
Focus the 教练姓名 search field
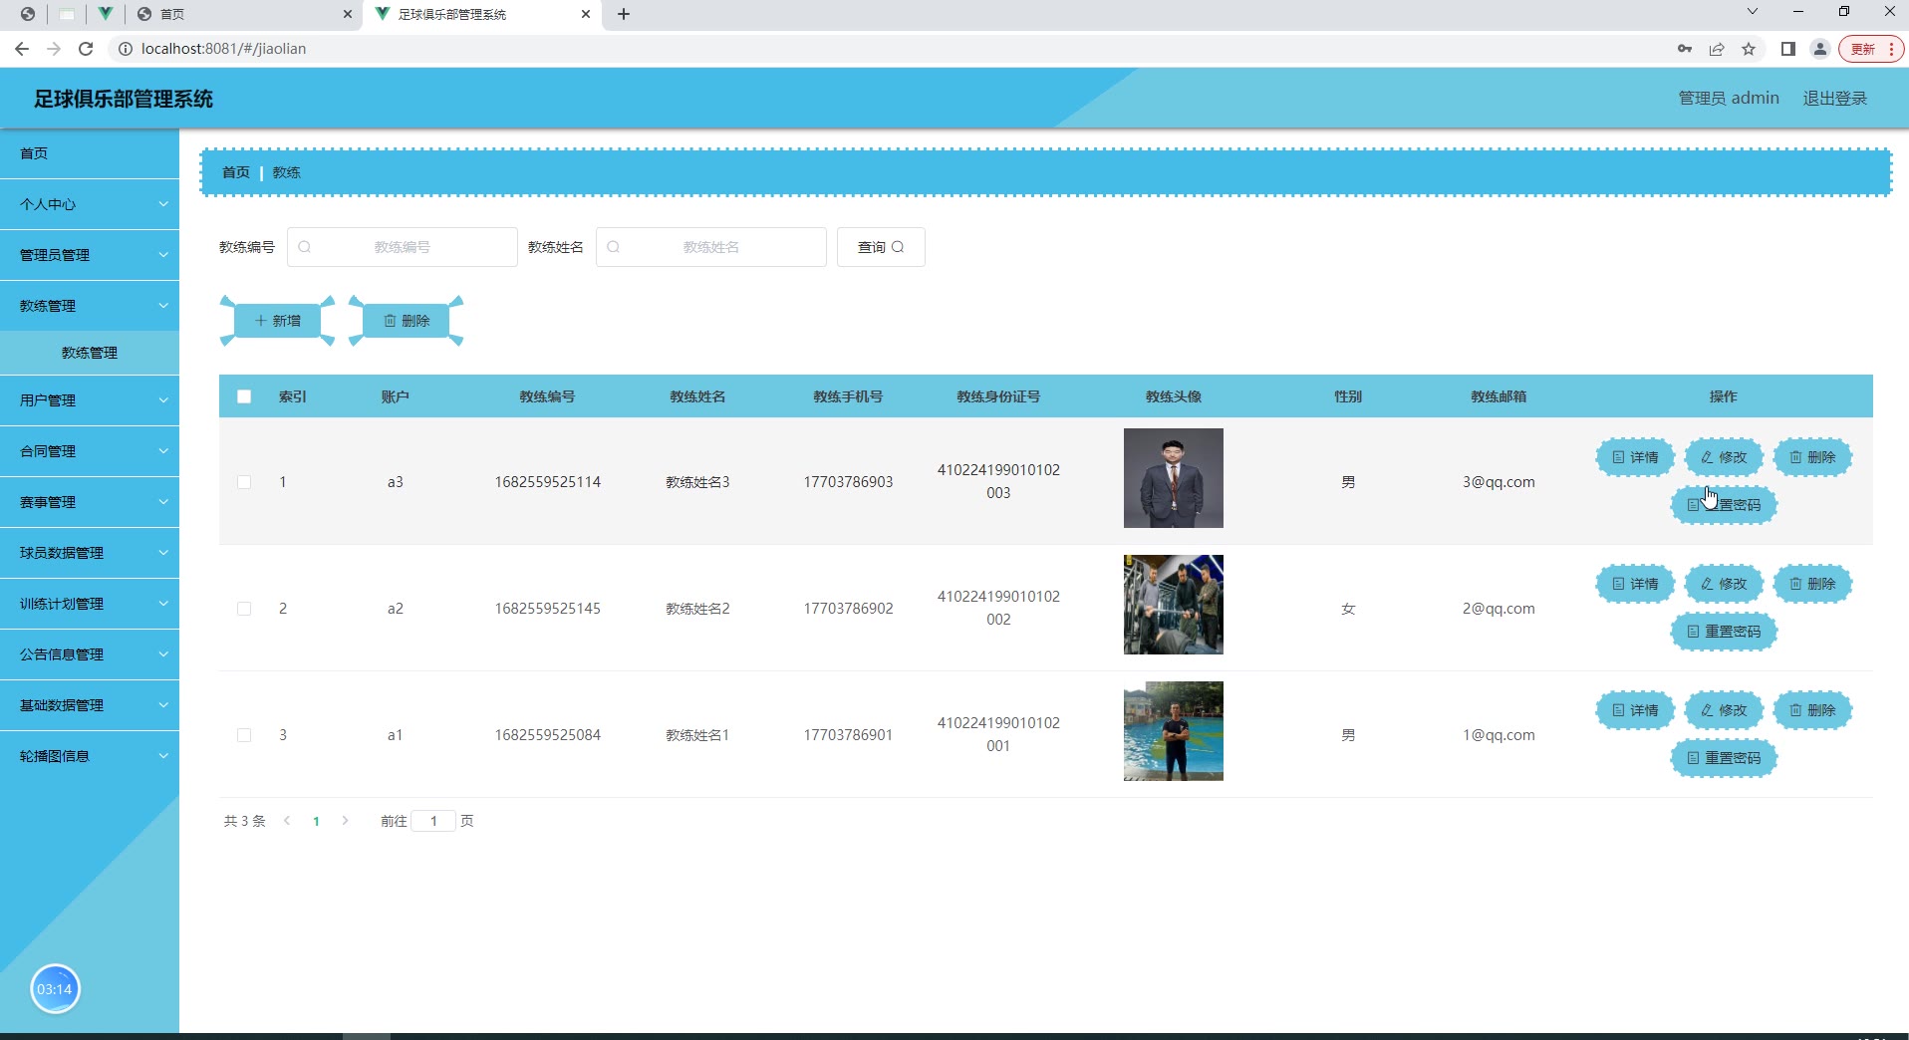pos(711,247)
